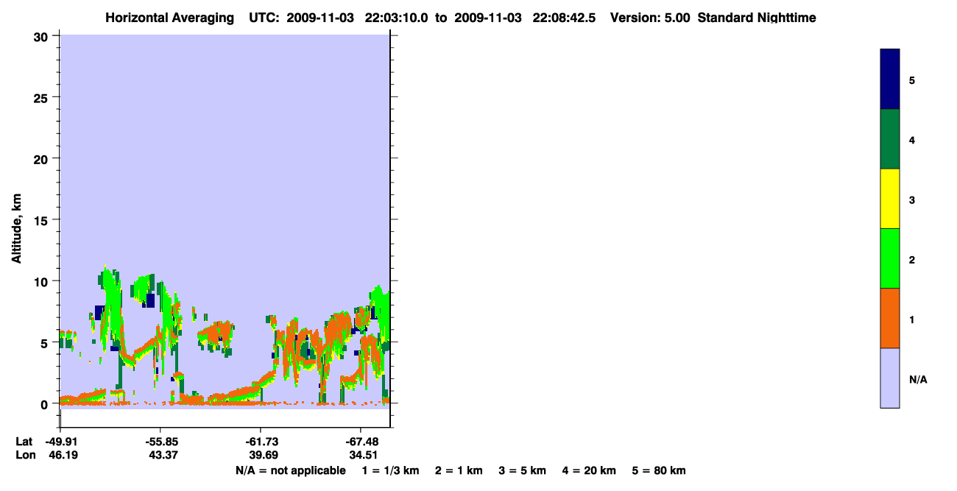The width and height of the screenshot is (957, 491).
Task: Click the '2 = 1 km' legend note
Action: pos(459,470)
